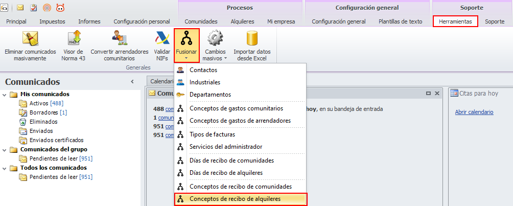This screenshot has width=513, height=206.
Task: Select Departamentos in the Fusionar menu
Action: (x=241, y=95)
